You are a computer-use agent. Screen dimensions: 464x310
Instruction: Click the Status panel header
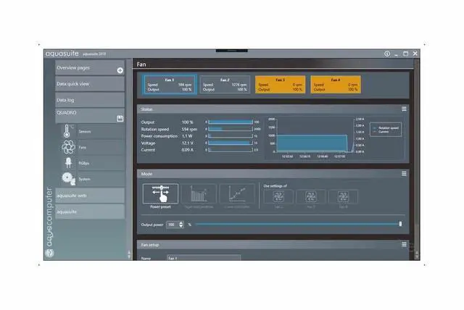click(x=273, y=109)
